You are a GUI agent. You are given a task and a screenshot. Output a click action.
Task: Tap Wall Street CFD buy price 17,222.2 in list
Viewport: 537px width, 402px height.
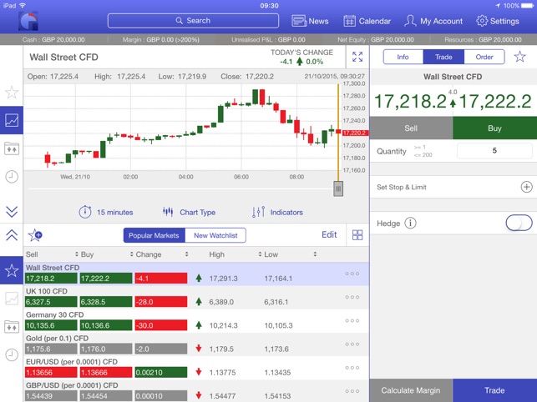106,279
